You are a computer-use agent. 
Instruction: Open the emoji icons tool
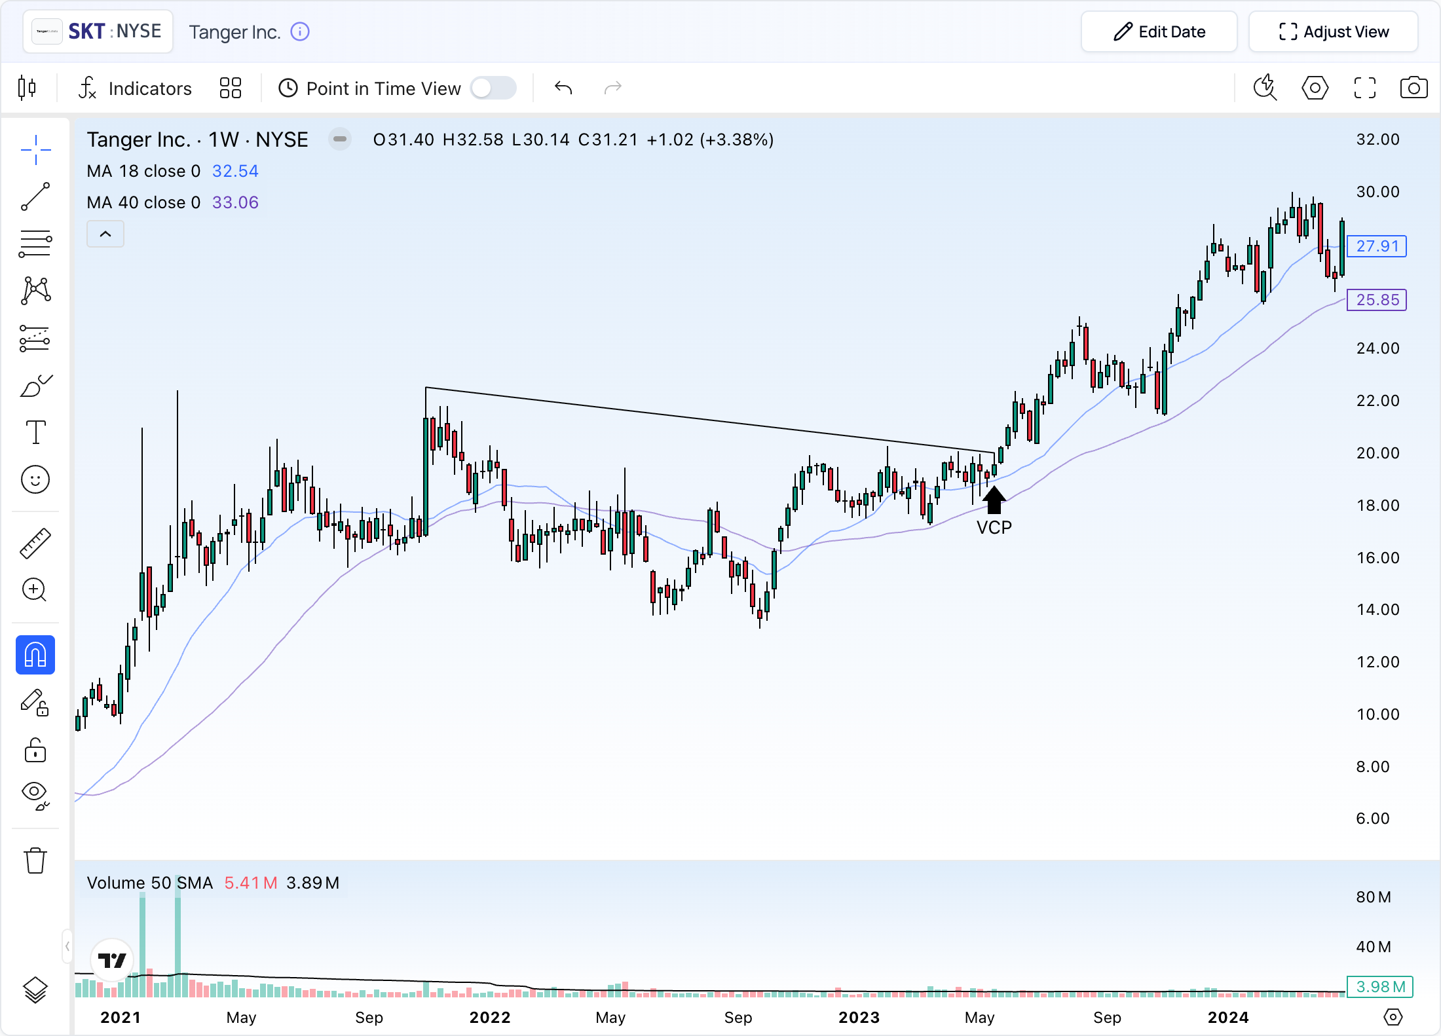tap(35, 479)
